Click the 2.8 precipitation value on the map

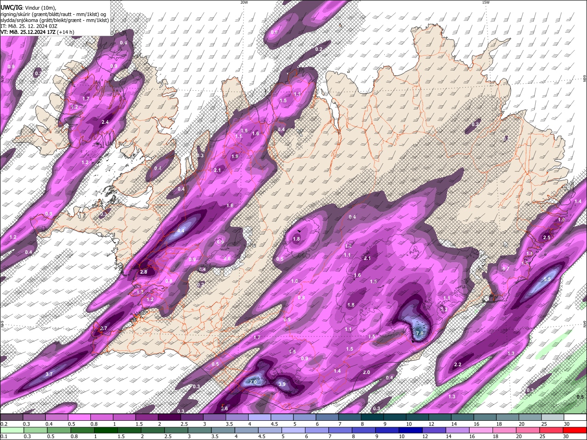click(x=144, y=272)
